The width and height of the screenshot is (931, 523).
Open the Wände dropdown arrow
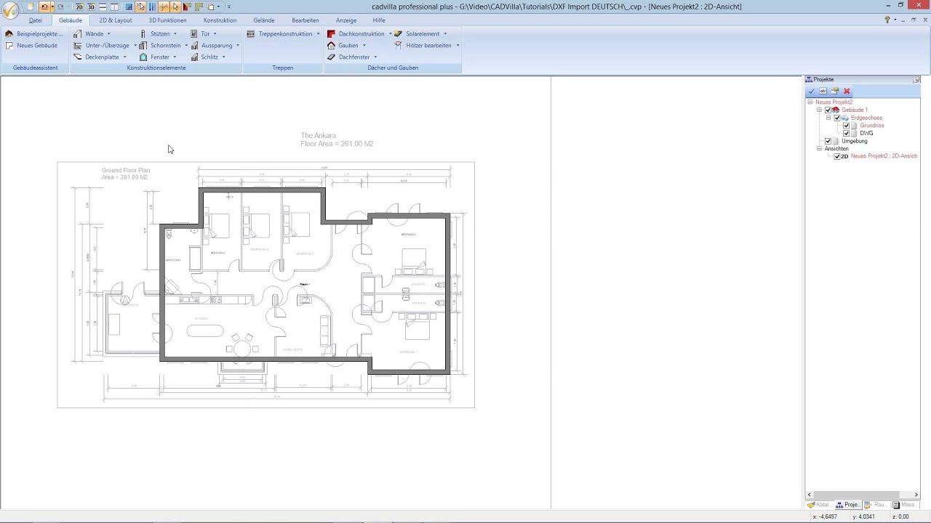pos(108,33)
